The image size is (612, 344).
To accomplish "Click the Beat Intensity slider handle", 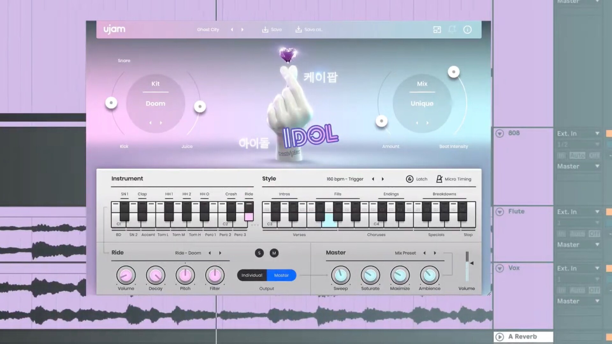I will (x=454, y=72).
